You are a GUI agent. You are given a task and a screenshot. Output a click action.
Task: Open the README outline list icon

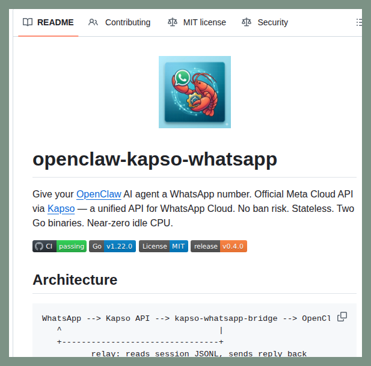click(x=359, y=22)
